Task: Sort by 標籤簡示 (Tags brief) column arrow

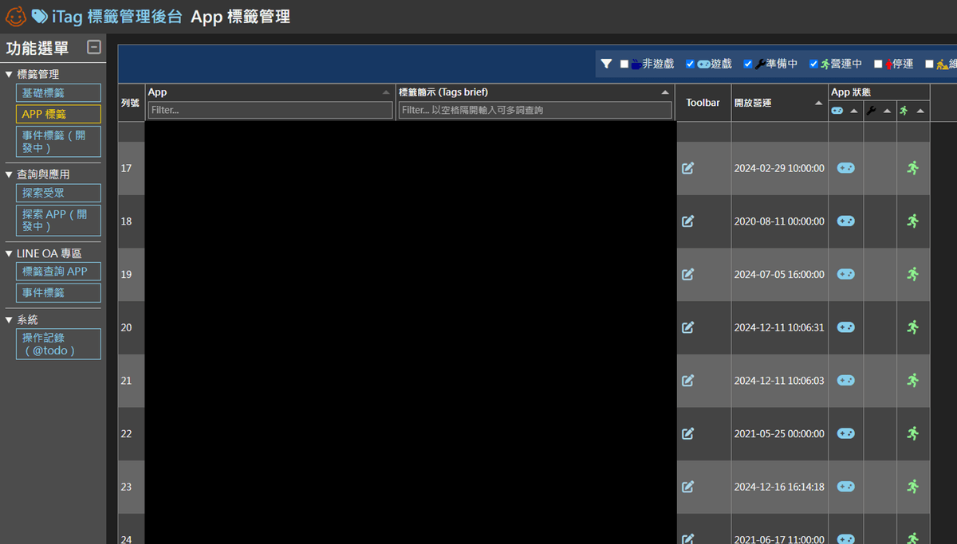Action: 666,92
